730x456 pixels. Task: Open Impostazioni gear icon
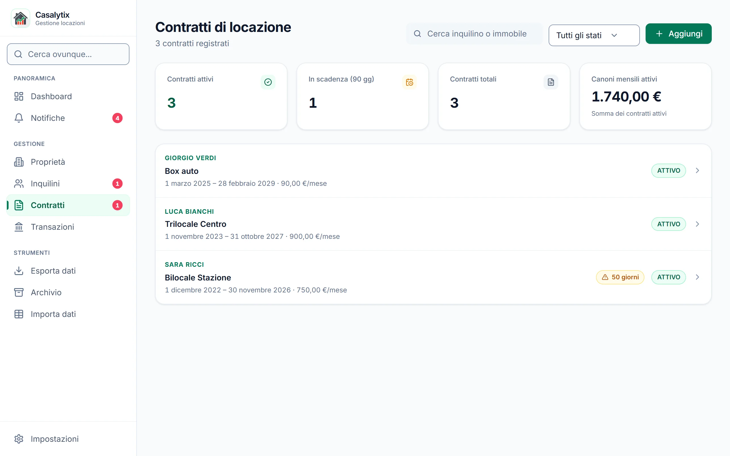coord(19,439)
